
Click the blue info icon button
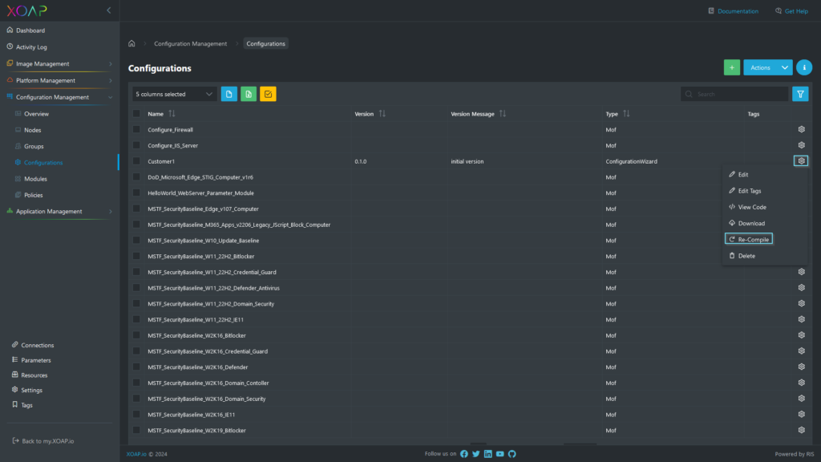[x=804, y=67]
